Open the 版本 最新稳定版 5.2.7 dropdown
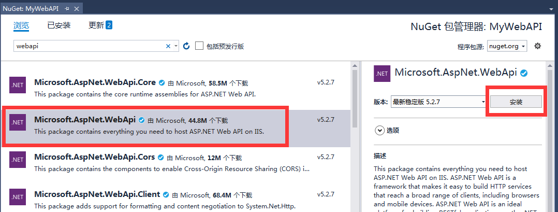558x212 pixels. (438, 102)
